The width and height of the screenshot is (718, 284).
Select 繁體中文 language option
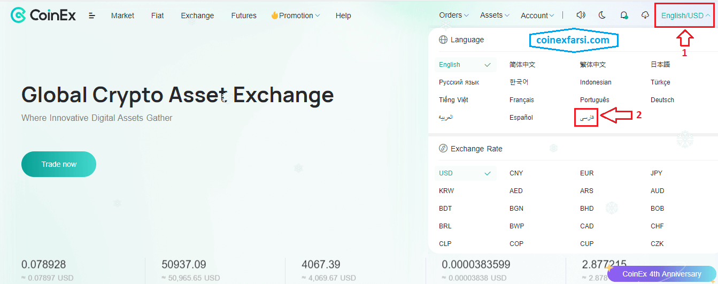click(x=593, y=65)
